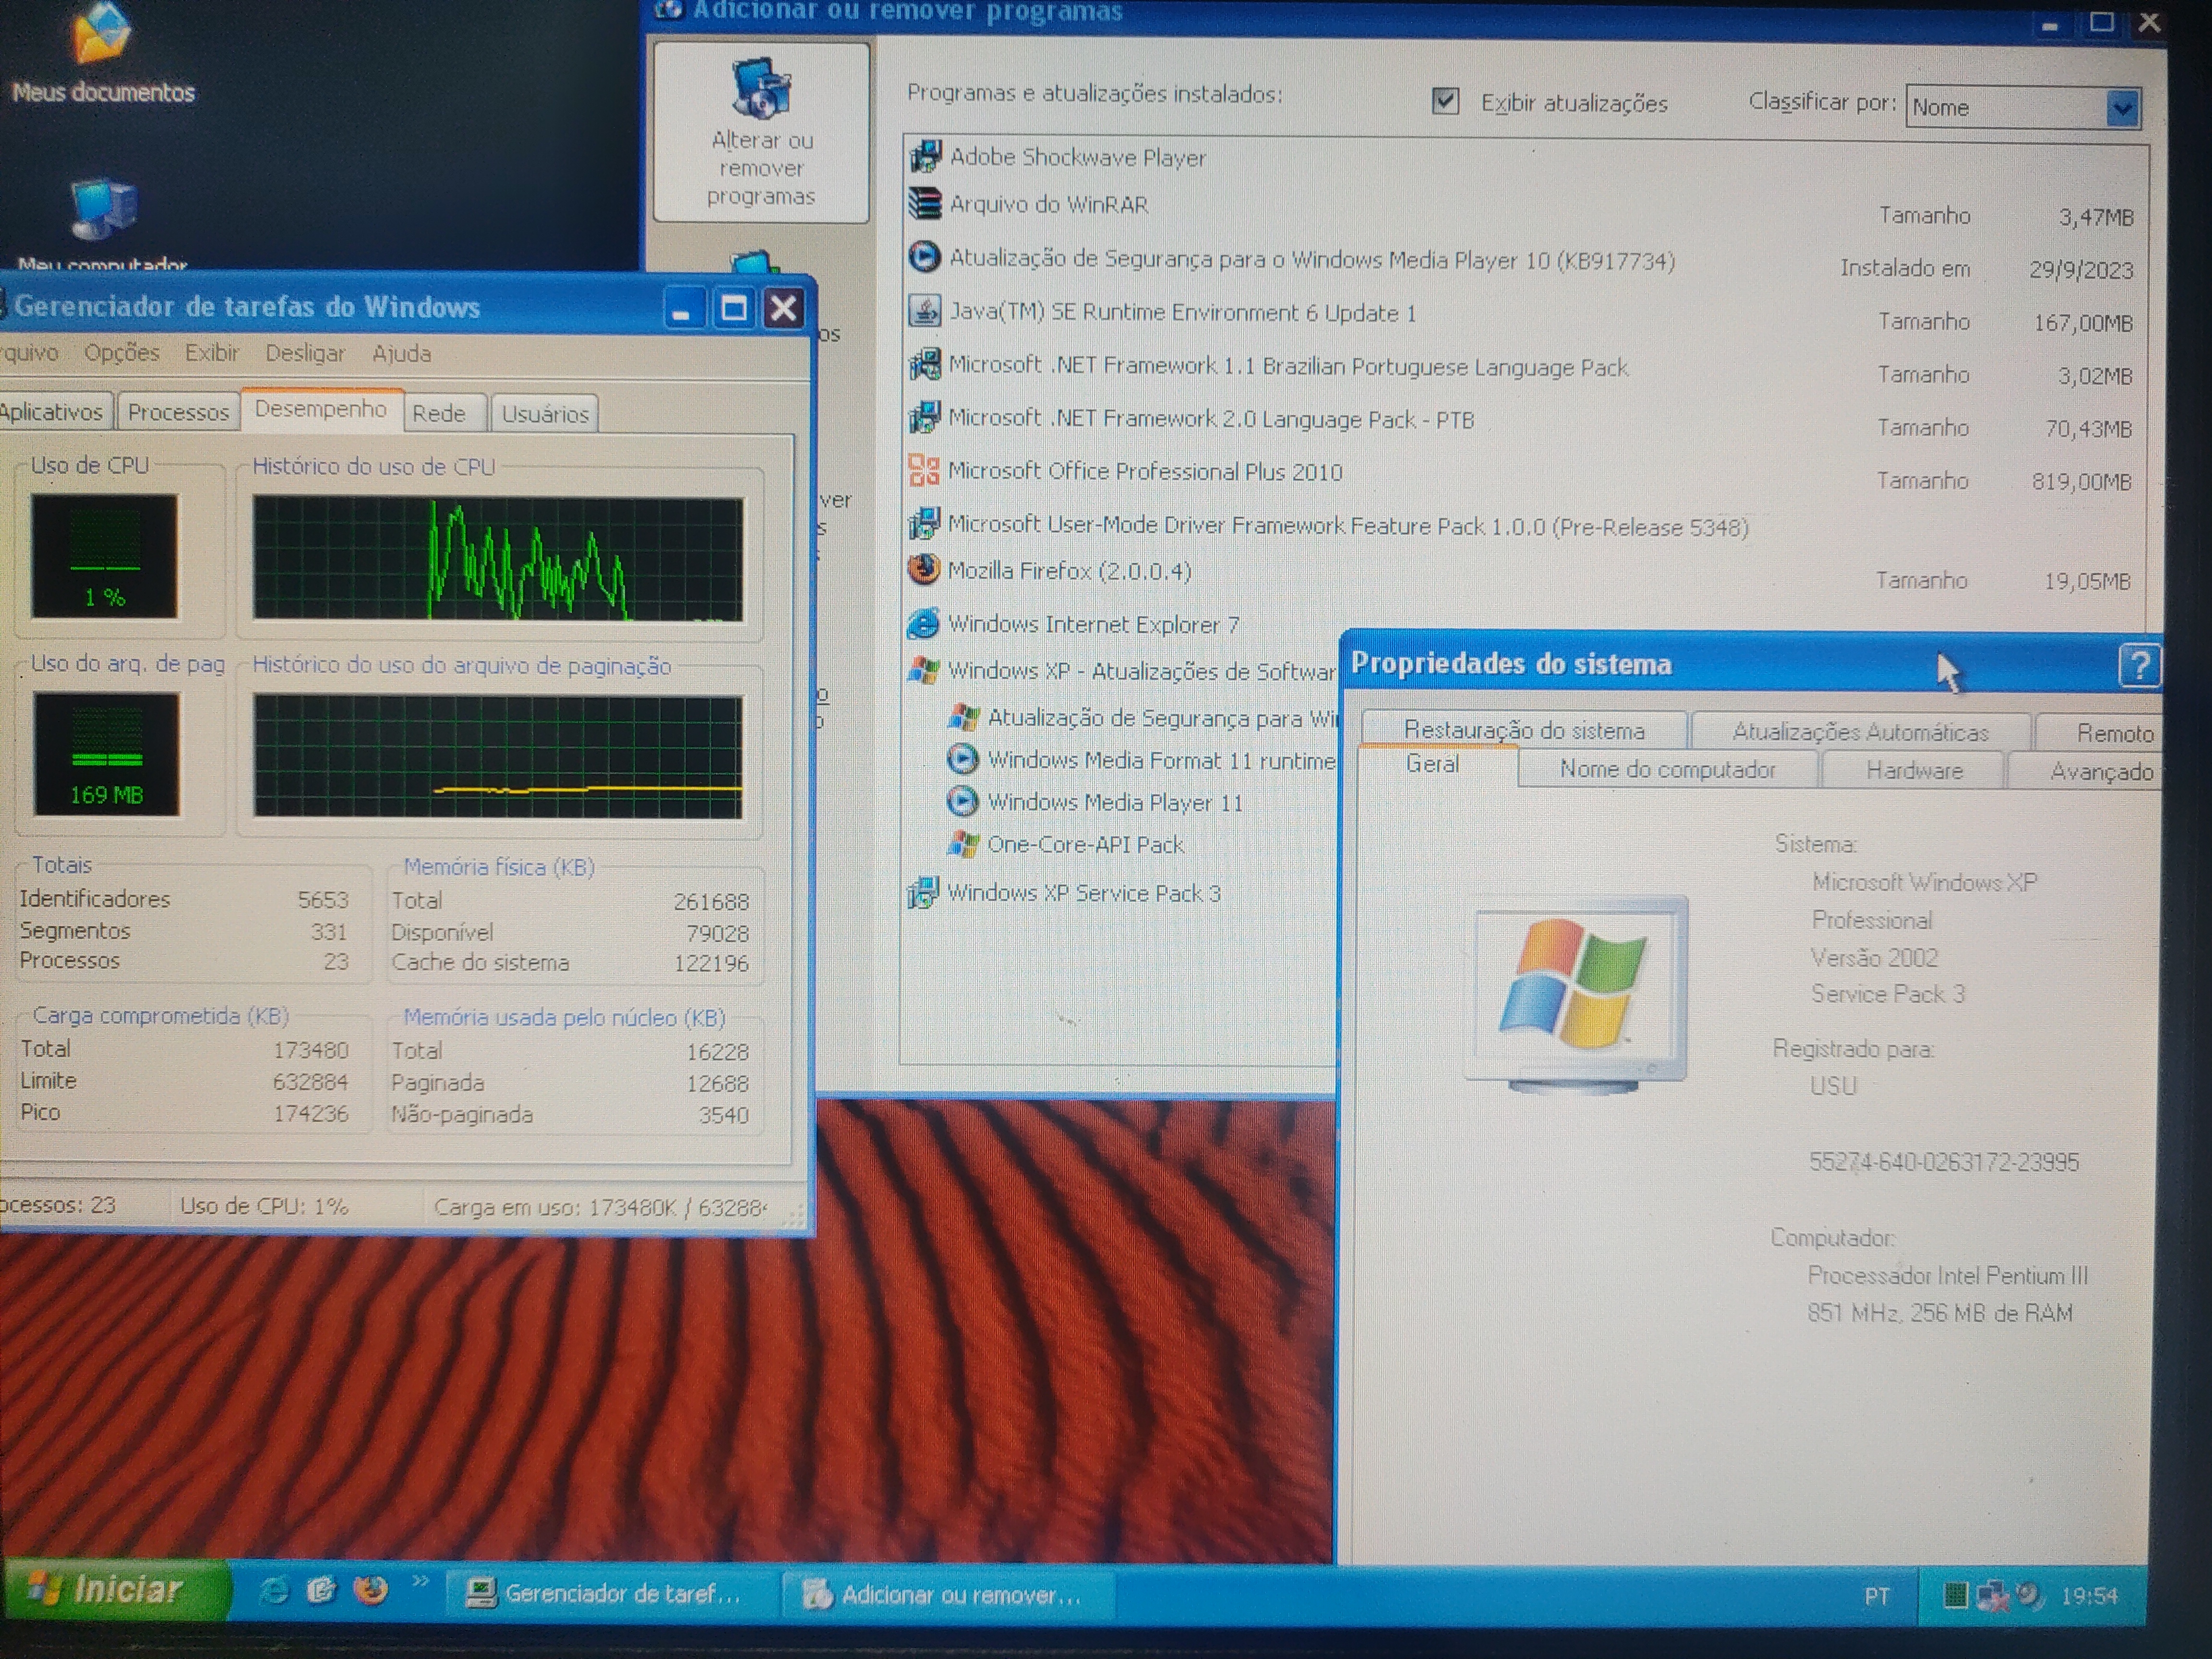Select Windows XP Atualizações de Software icon
Viewport: 2212px width, 1659px height.
922,670
